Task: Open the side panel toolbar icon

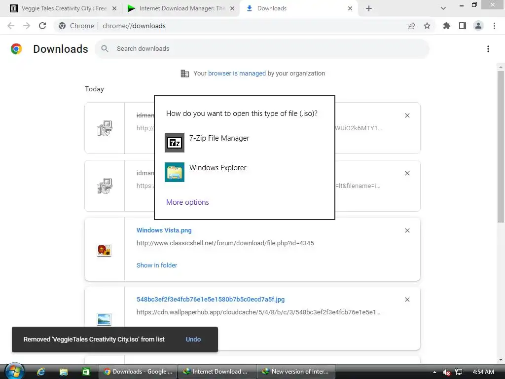Action: tap(463, 26)
